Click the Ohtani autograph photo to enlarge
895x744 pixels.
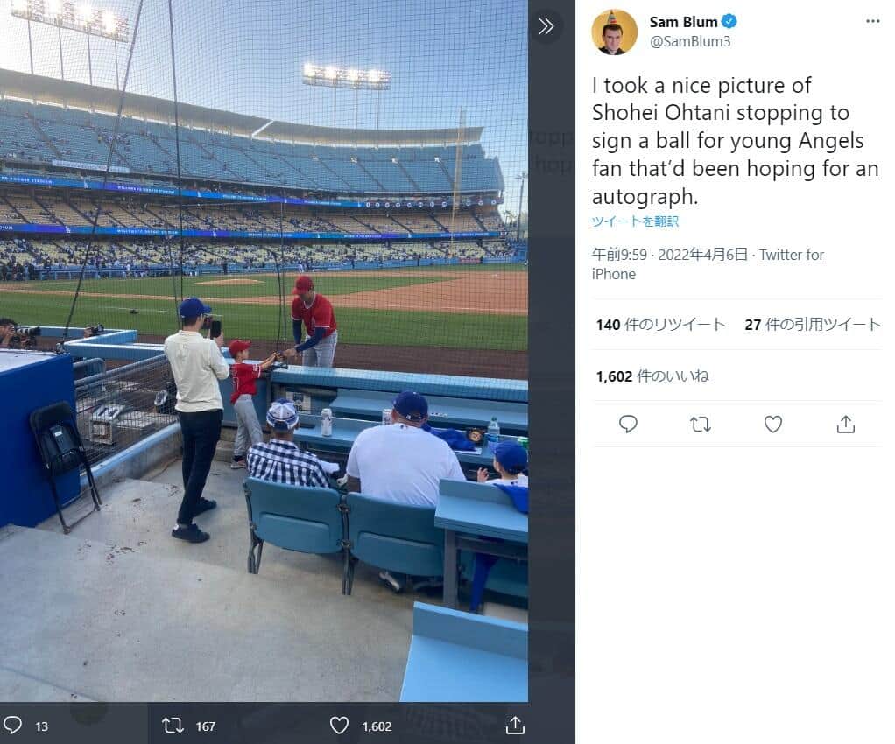(263, 350)
